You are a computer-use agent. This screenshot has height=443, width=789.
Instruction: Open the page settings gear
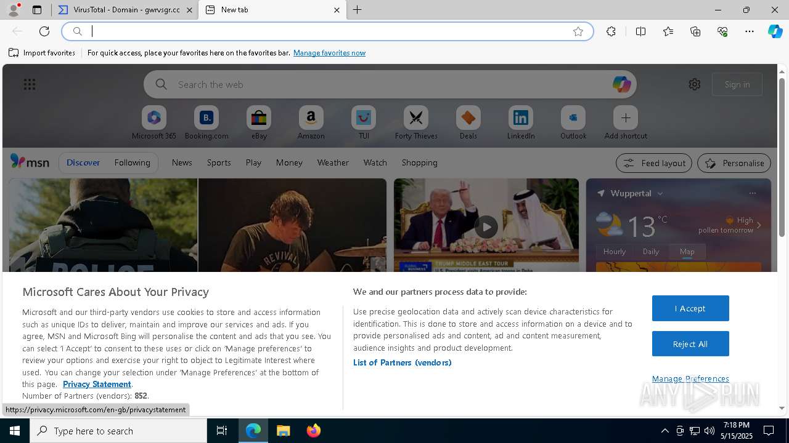click(x=695, y=84)
